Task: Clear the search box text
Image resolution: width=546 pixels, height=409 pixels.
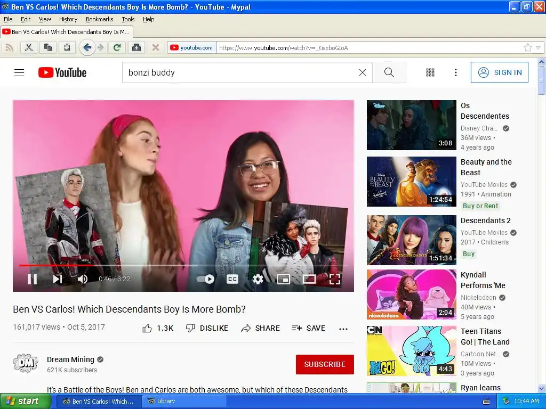Action: click(x=363, y=72)
